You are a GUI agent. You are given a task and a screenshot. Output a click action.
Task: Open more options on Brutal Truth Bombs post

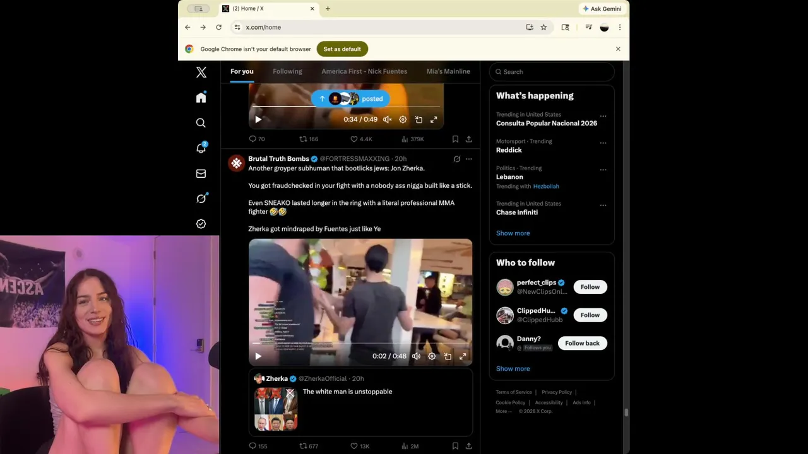(468, 159)
